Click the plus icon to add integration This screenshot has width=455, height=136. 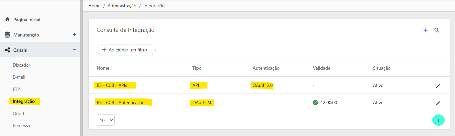[x=425, y=30]
